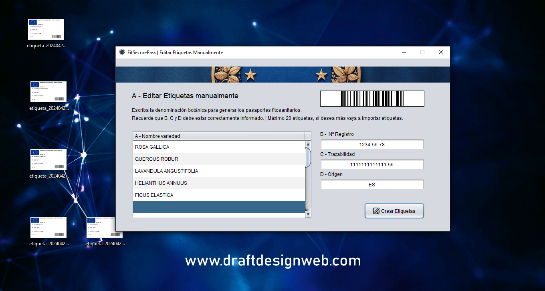Select the Ficus Elastica etiqueta desktop file
The image size is (545, 291).
click(48, 227)
